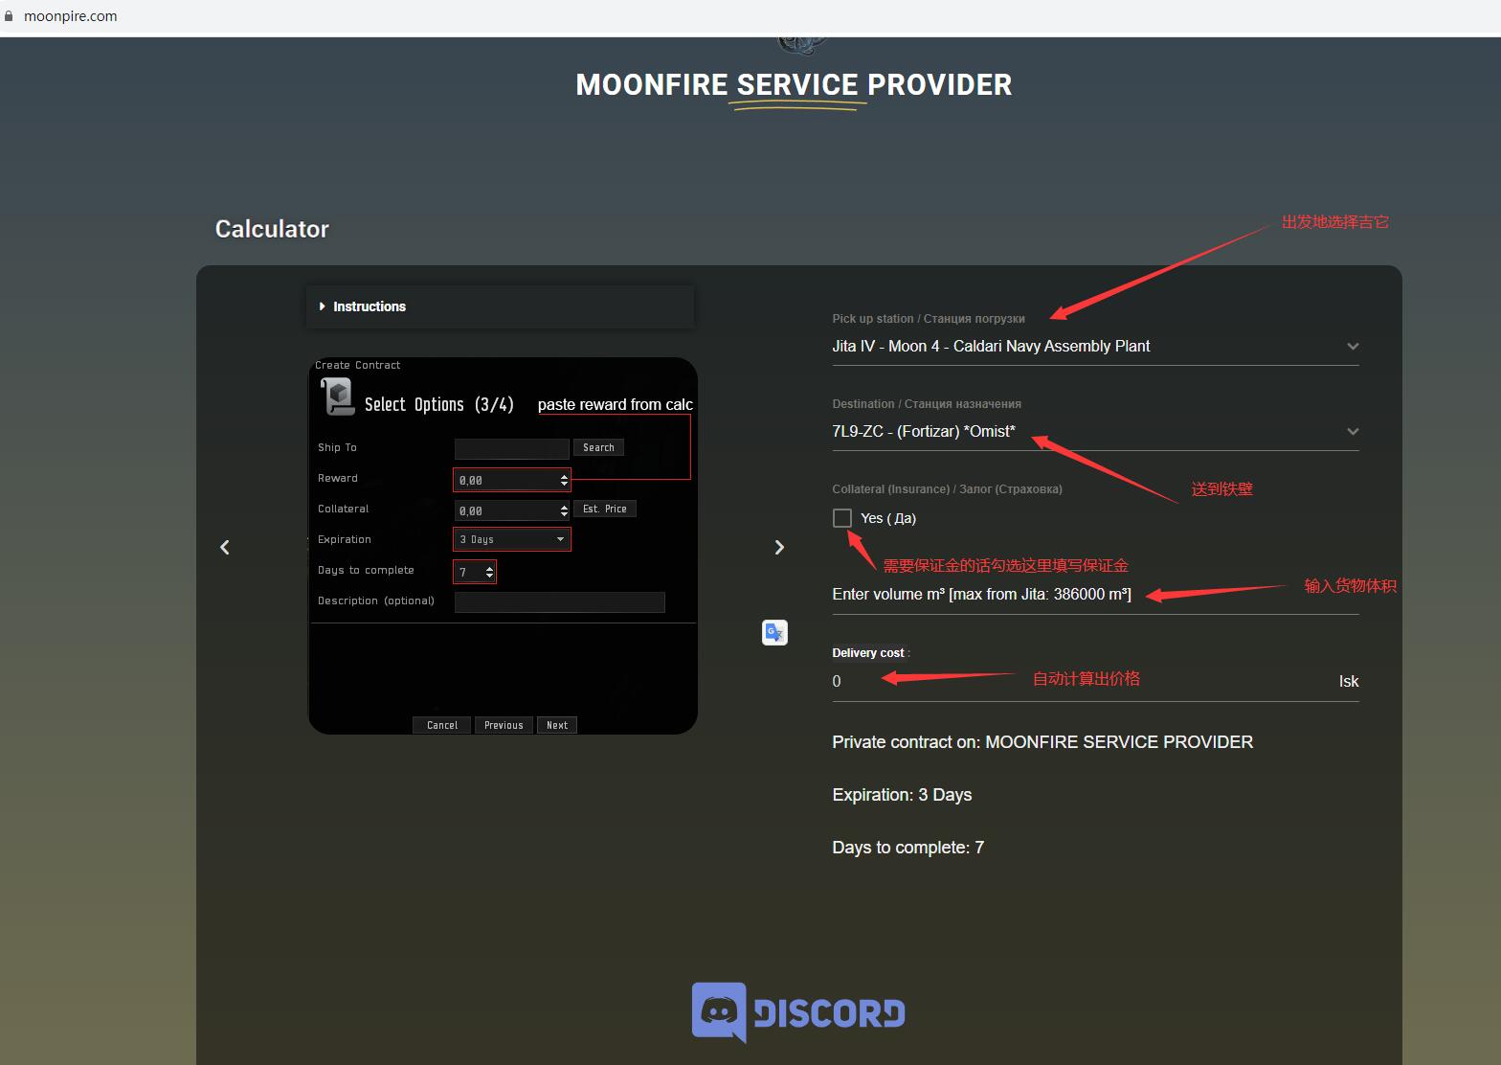Open the Discord logo link
The width and height of the screenshot is (1501, 1065).
click(798, 1012)
